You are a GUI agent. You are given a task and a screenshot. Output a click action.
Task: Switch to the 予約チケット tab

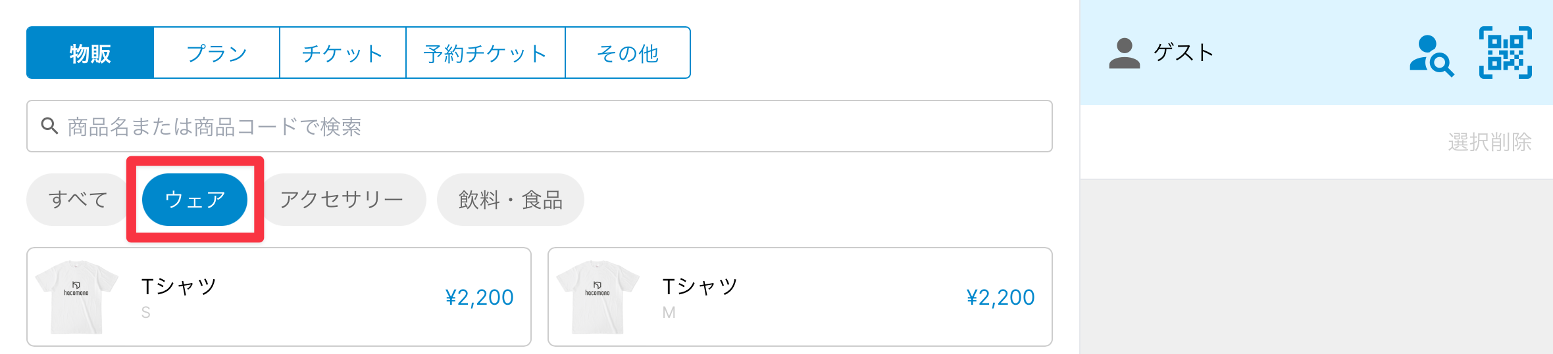485,53
